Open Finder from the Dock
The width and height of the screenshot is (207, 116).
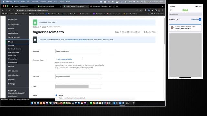tap(32, 103)
